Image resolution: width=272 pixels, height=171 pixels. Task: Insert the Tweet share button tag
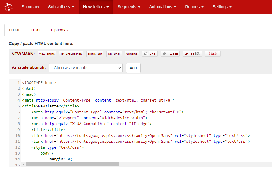coord(170,54)
